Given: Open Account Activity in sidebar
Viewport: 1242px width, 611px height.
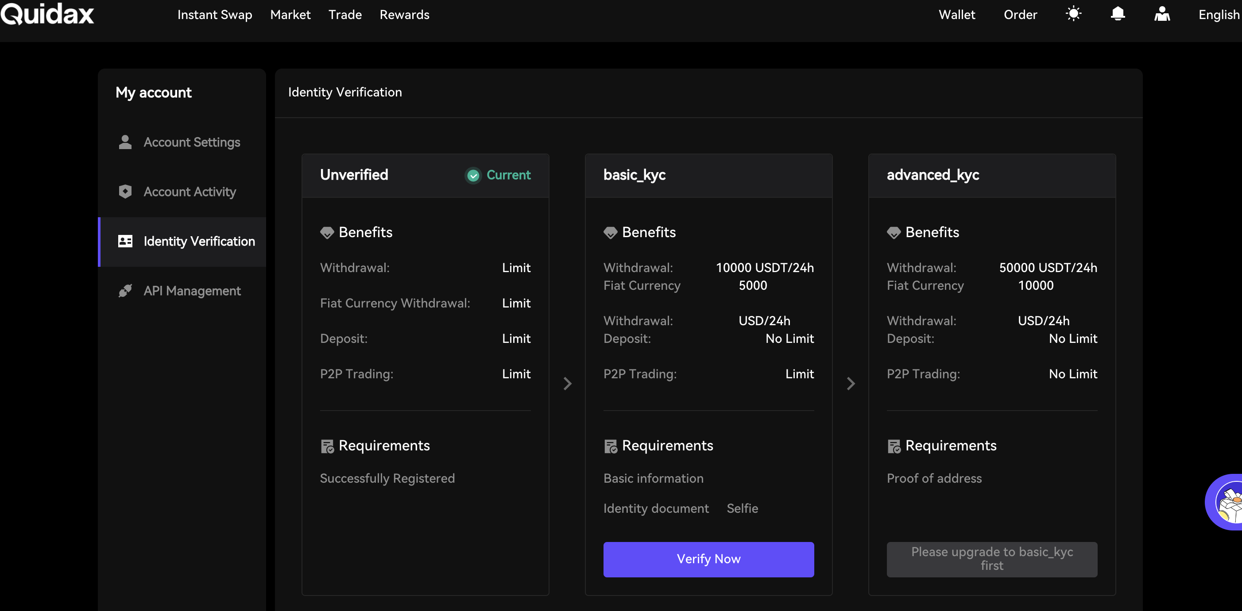Looking at the screenshot, I should 182,192.
